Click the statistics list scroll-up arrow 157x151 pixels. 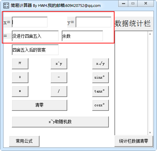tap(150, 34)
